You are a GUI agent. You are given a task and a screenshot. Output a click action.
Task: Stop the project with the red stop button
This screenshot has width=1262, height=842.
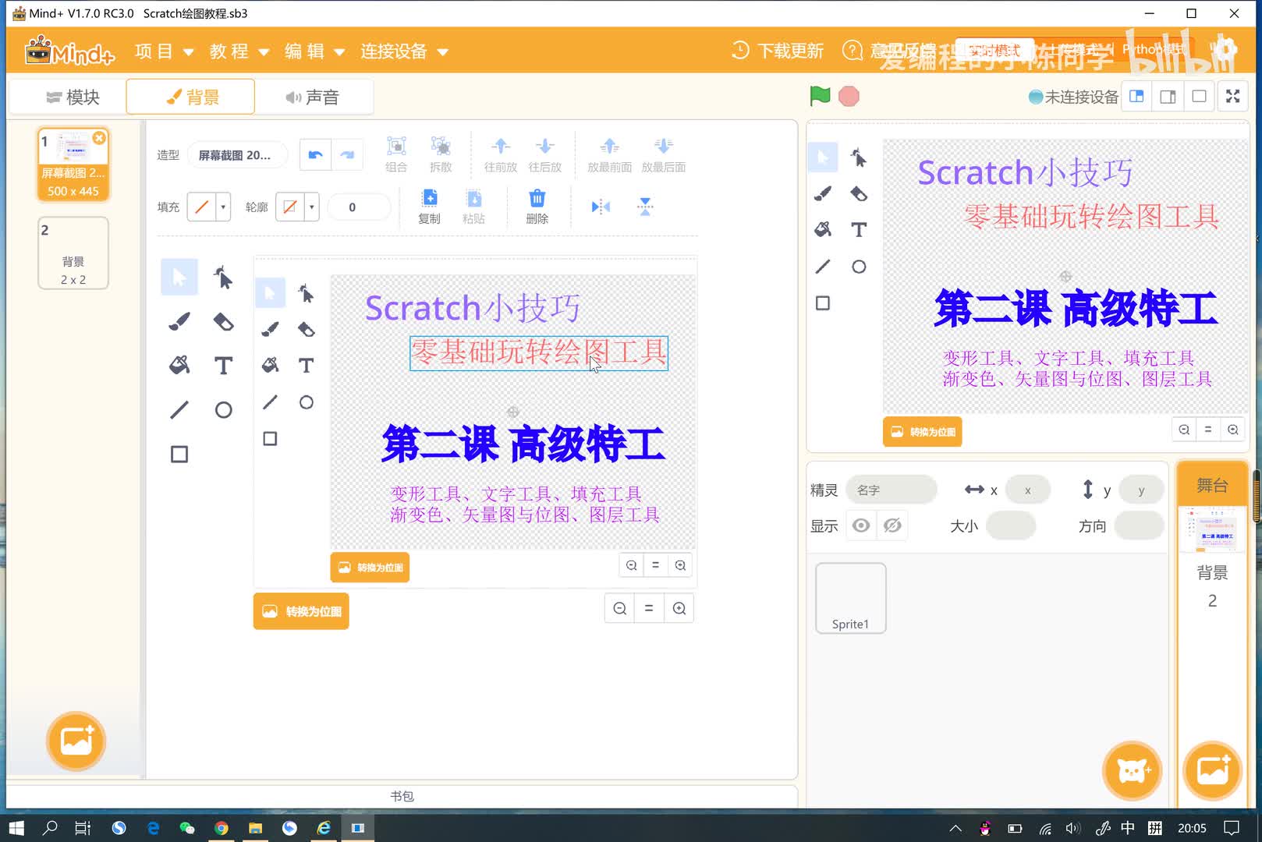[x=849, y=96]
